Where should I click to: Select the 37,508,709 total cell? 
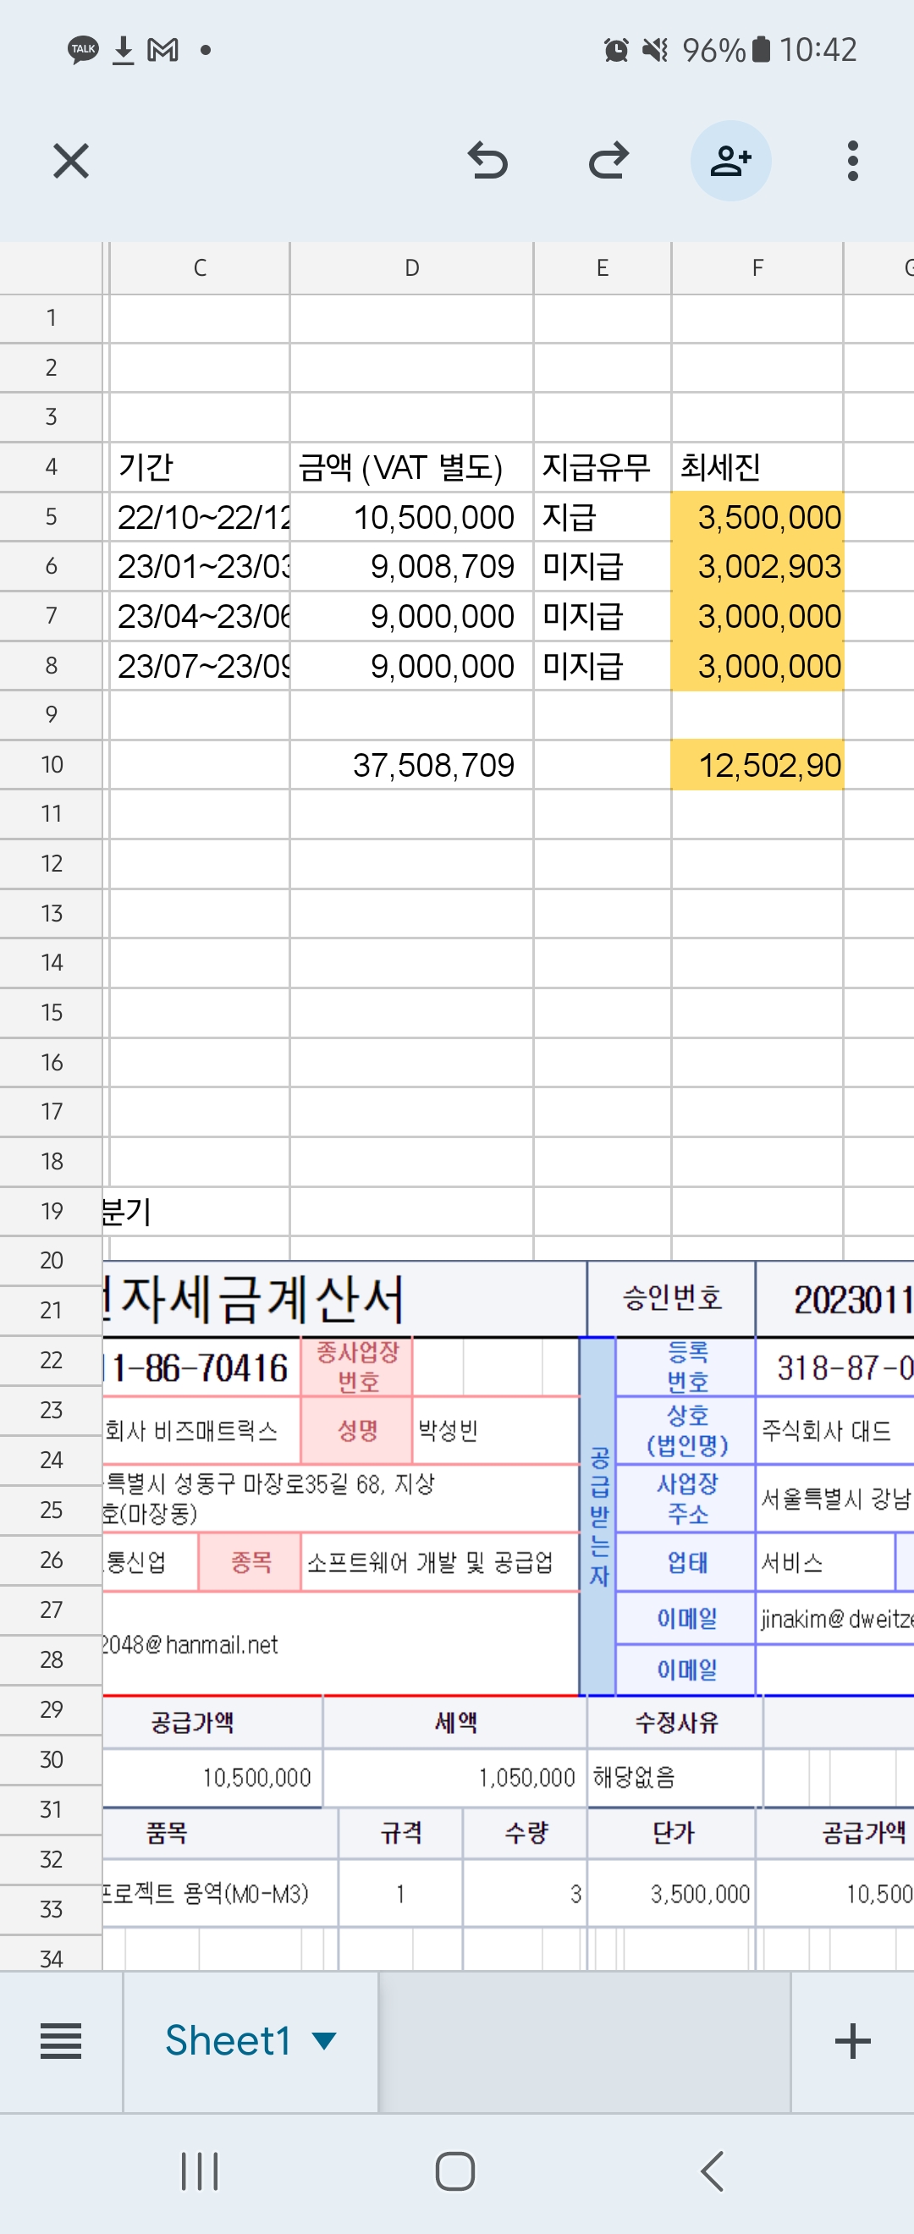pyautogui.click(x=411, y=765)
